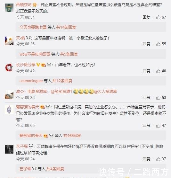
Task: Click thumbs-up icon showing 55 likes
Action: 158,44
